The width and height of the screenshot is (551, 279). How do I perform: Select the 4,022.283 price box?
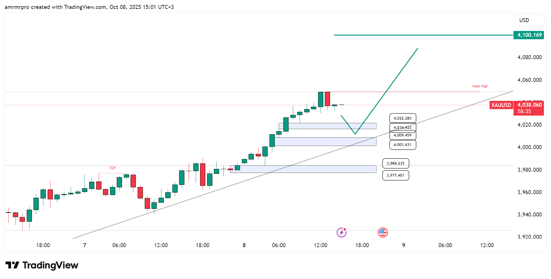(403, 118)
